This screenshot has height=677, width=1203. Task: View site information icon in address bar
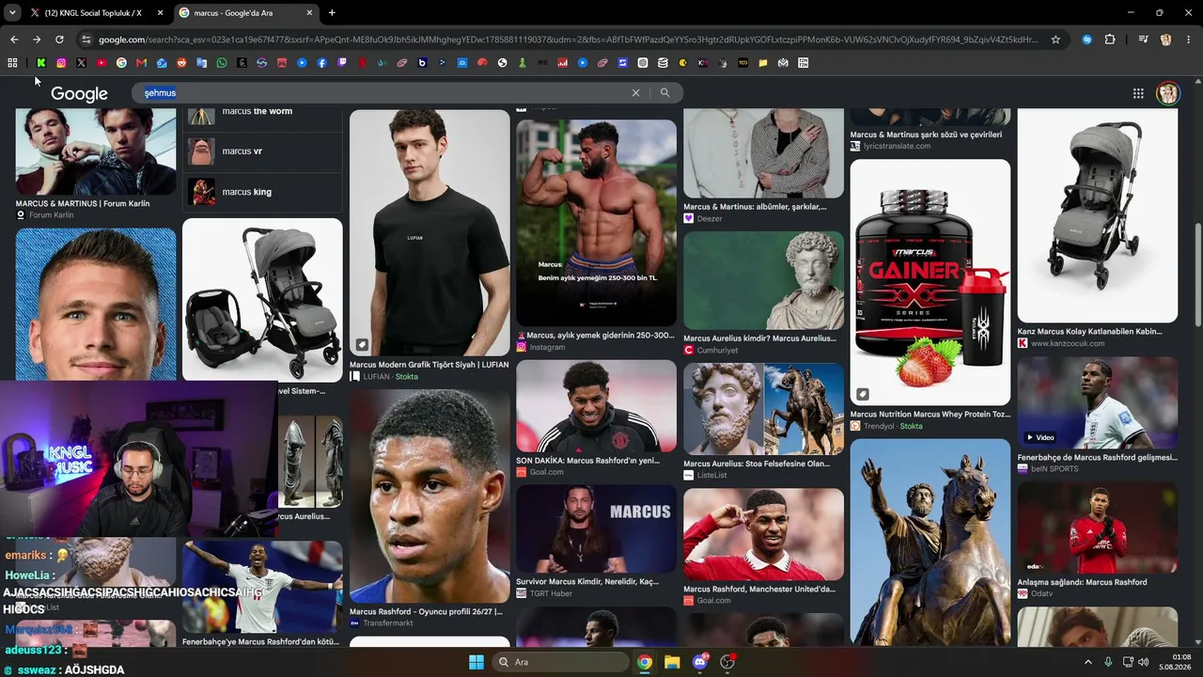[x=86, y=39]
